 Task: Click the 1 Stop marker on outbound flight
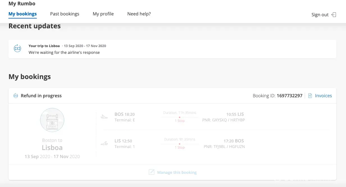pos(179,121)
